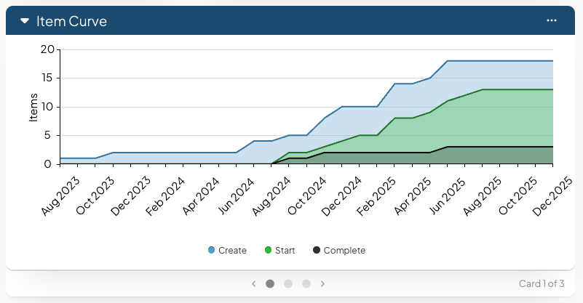Click the blue Create legend dot
The height and width of the screenshot is (303, 583).
pos(212,251)
